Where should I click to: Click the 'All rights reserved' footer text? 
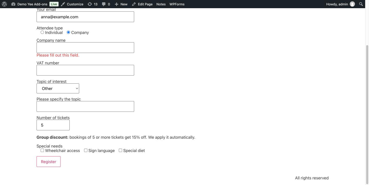312,178
